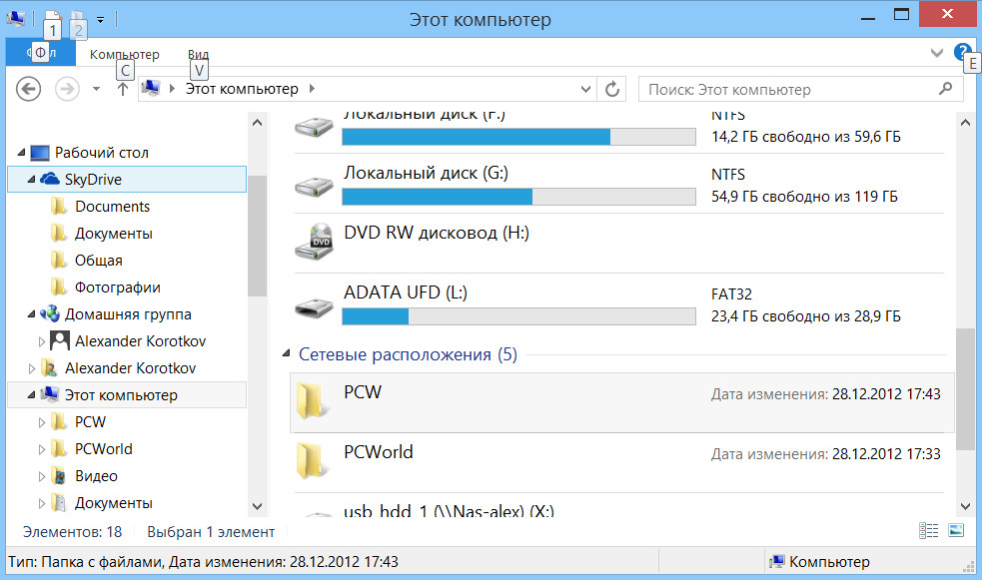Refresh the current folder view
This screenshot has height=580, width=982.
pyautogui.click(x=613, y=89)
